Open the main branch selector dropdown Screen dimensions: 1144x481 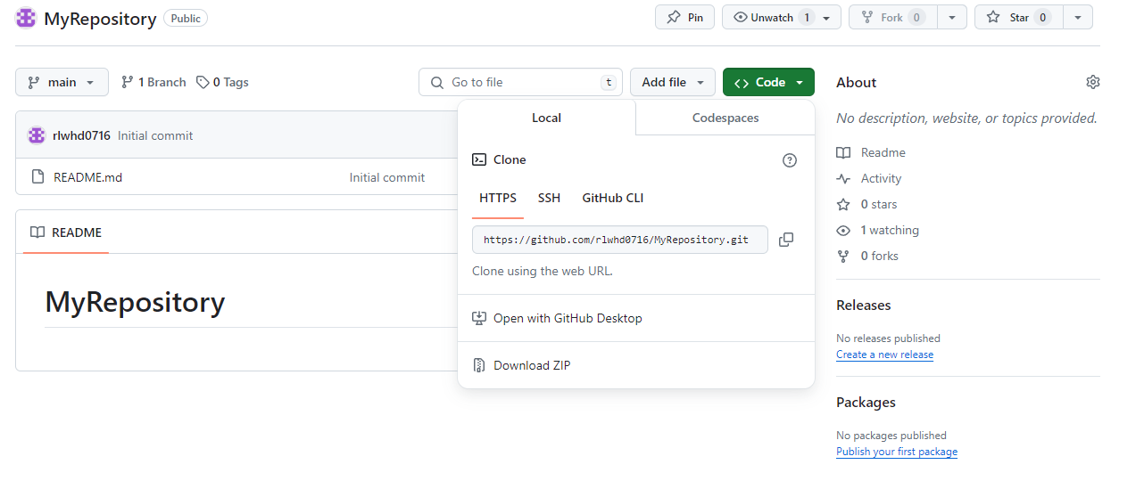click(62, 82)
